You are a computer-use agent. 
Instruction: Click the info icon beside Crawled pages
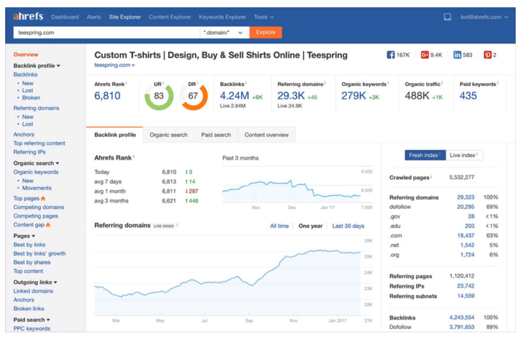431,177
